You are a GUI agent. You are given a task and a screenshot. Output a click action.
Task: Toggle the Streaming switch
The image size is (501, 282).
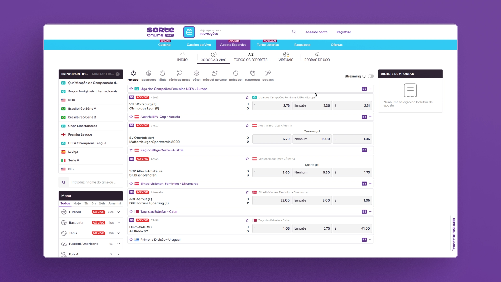click(371, 76)
